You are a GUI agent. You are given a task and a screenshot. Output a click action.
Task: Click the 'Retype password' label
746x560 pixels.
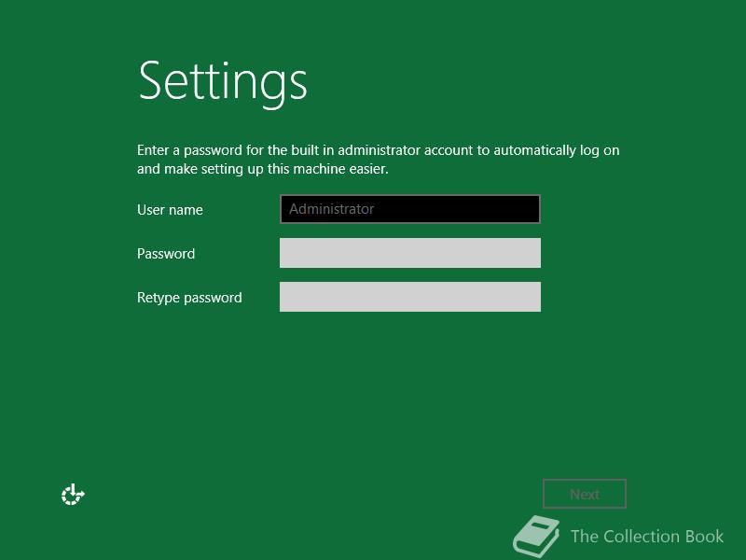coord(189,298)
